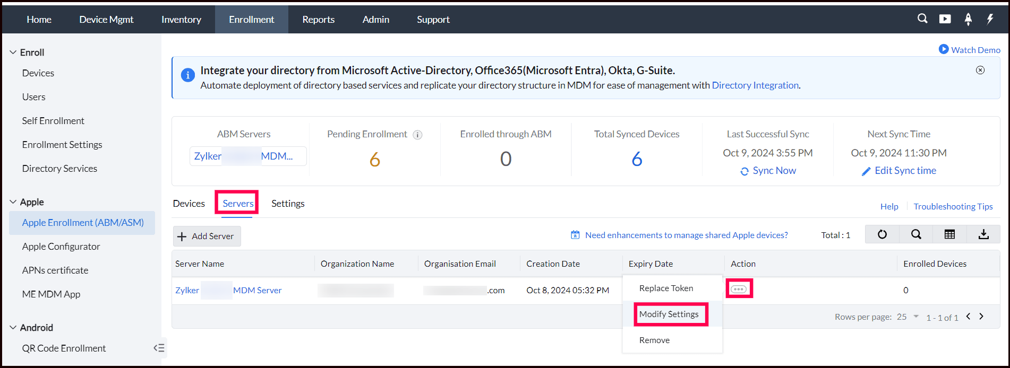The height and width of the screenshot is (368, 1010).
Task: Refresh the server list table
Action: pos(882,234)
